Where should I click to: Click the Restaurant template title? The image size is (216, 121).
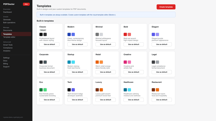click(x=157, y=82)
